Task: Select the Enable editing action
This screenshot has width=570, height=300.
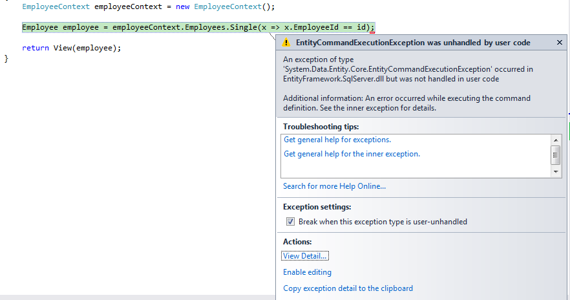Action: point(307,272)
